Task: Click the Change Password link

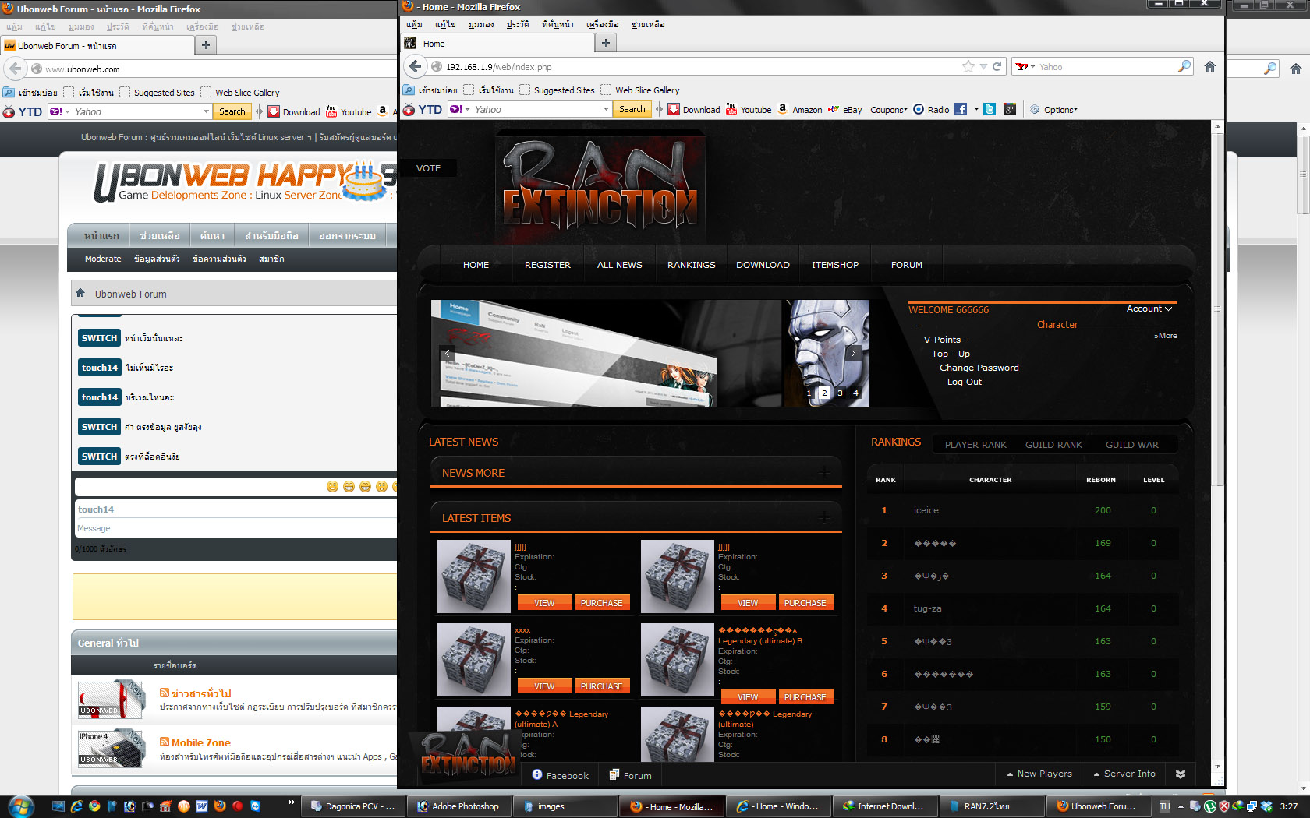Action: [979, 368]
